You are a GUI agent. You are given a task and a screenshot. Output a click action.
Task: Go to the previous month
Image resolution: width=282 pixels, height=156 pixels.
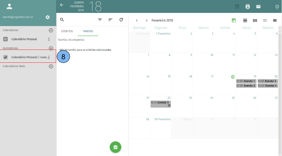(137, 21)
